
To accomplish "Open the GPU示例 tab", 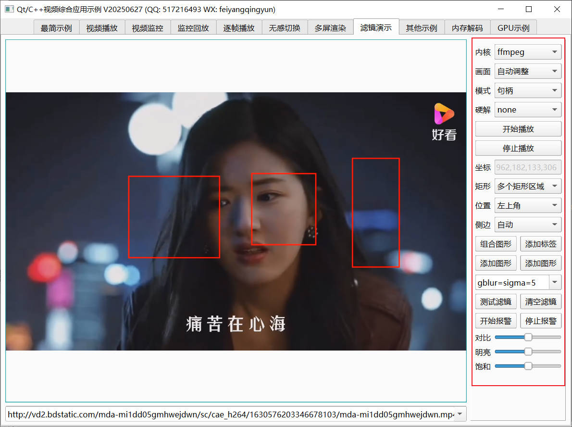I will [x=513, y=28].
